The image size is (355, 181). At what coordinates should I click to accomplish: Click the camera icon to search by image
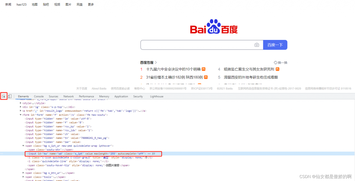tap(257, 45)
